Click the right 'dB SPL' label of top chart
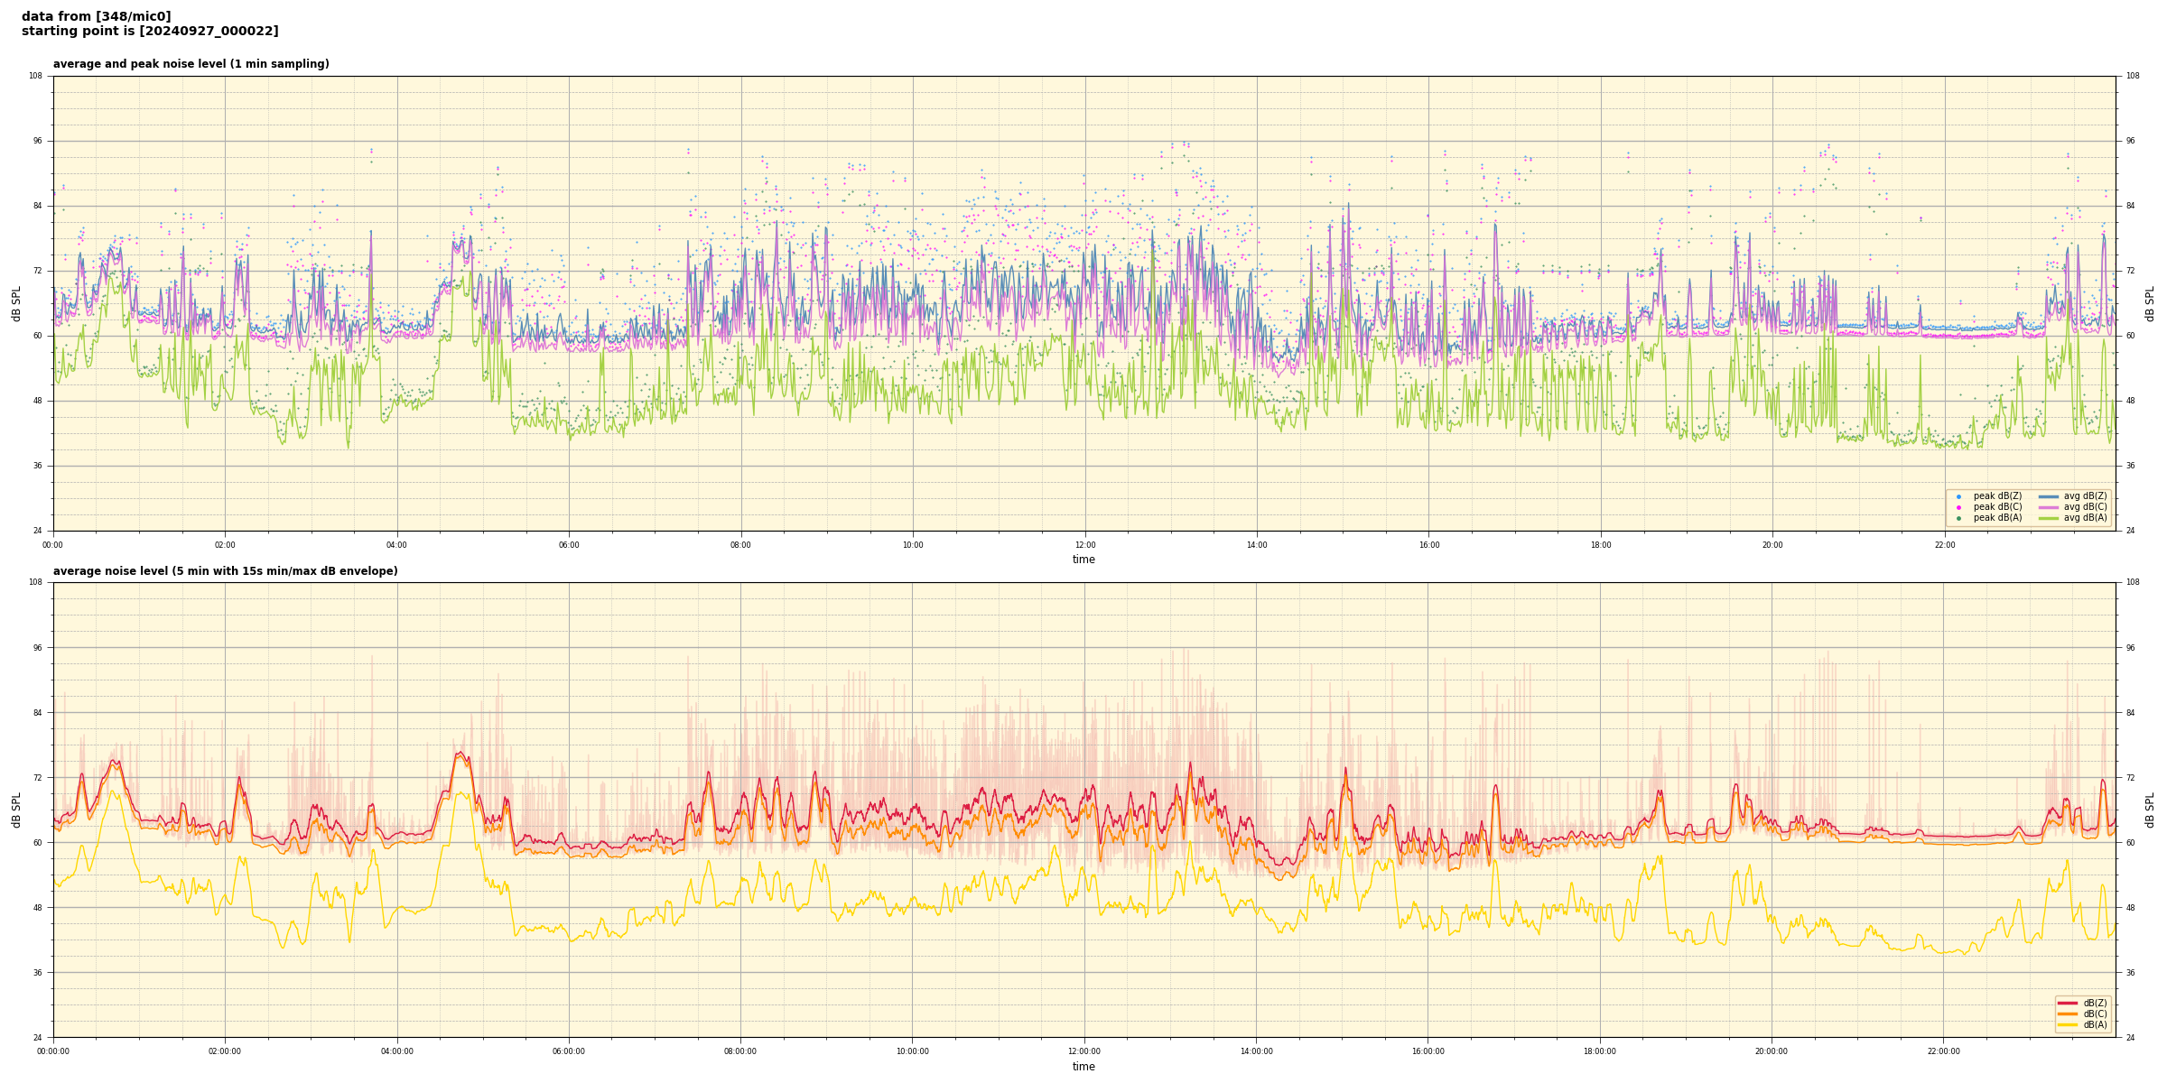Image resolution: width=2167 pixels, height=1083 pixels. click(x=2150, y=303)
